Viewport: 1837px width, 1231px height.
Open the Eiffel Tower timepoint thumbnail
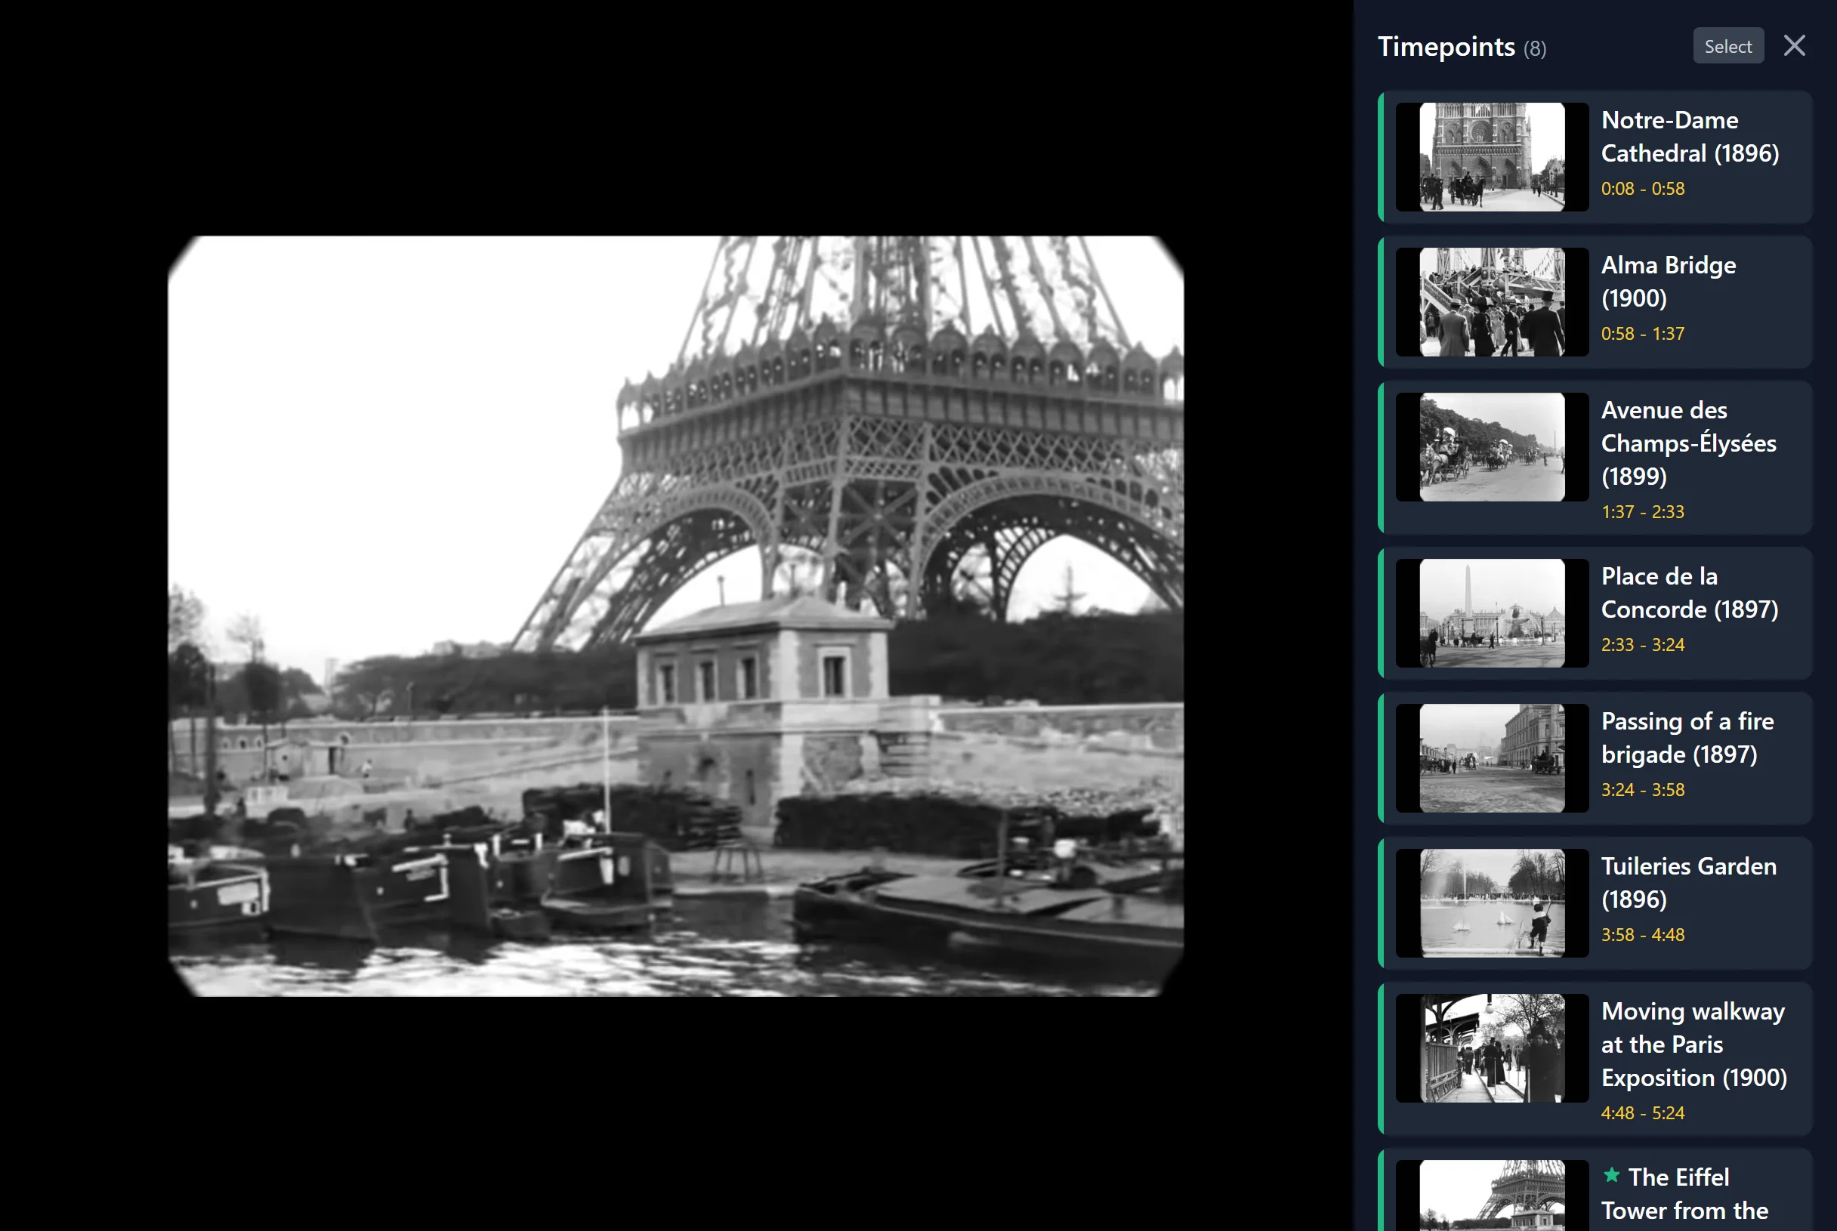[x=1492, y=1196]
